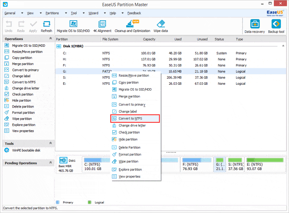
Task: Choose Explore partition in Operations sidebar
Action: pyautogui.click(x=24, y=125)
